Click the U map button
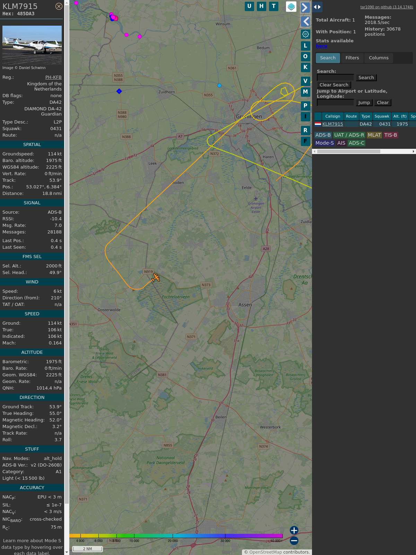 [249, 6]
